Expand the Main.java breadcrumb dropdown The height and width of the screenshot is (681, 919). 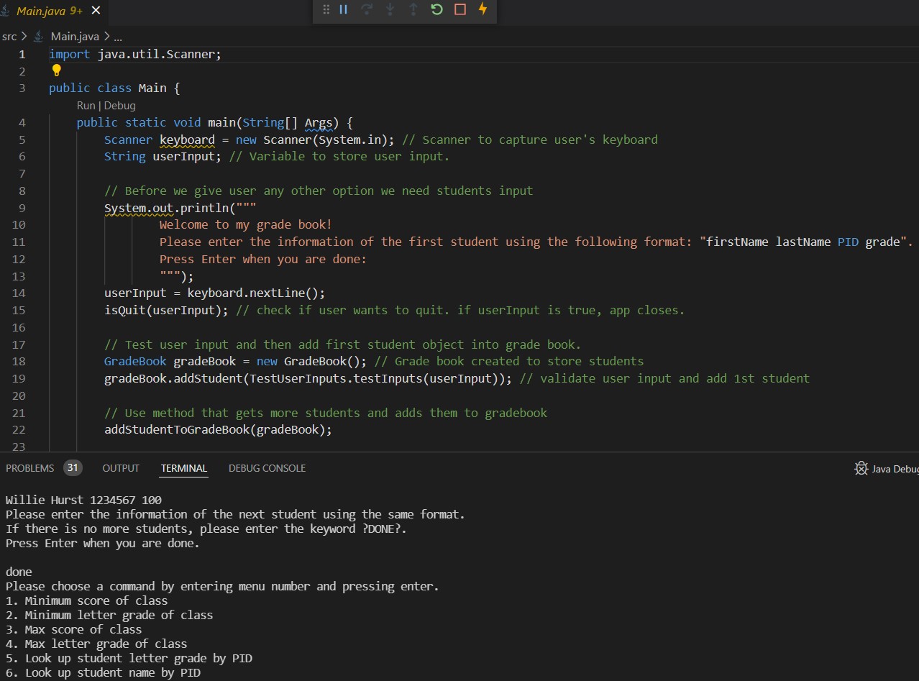(75, 36)
